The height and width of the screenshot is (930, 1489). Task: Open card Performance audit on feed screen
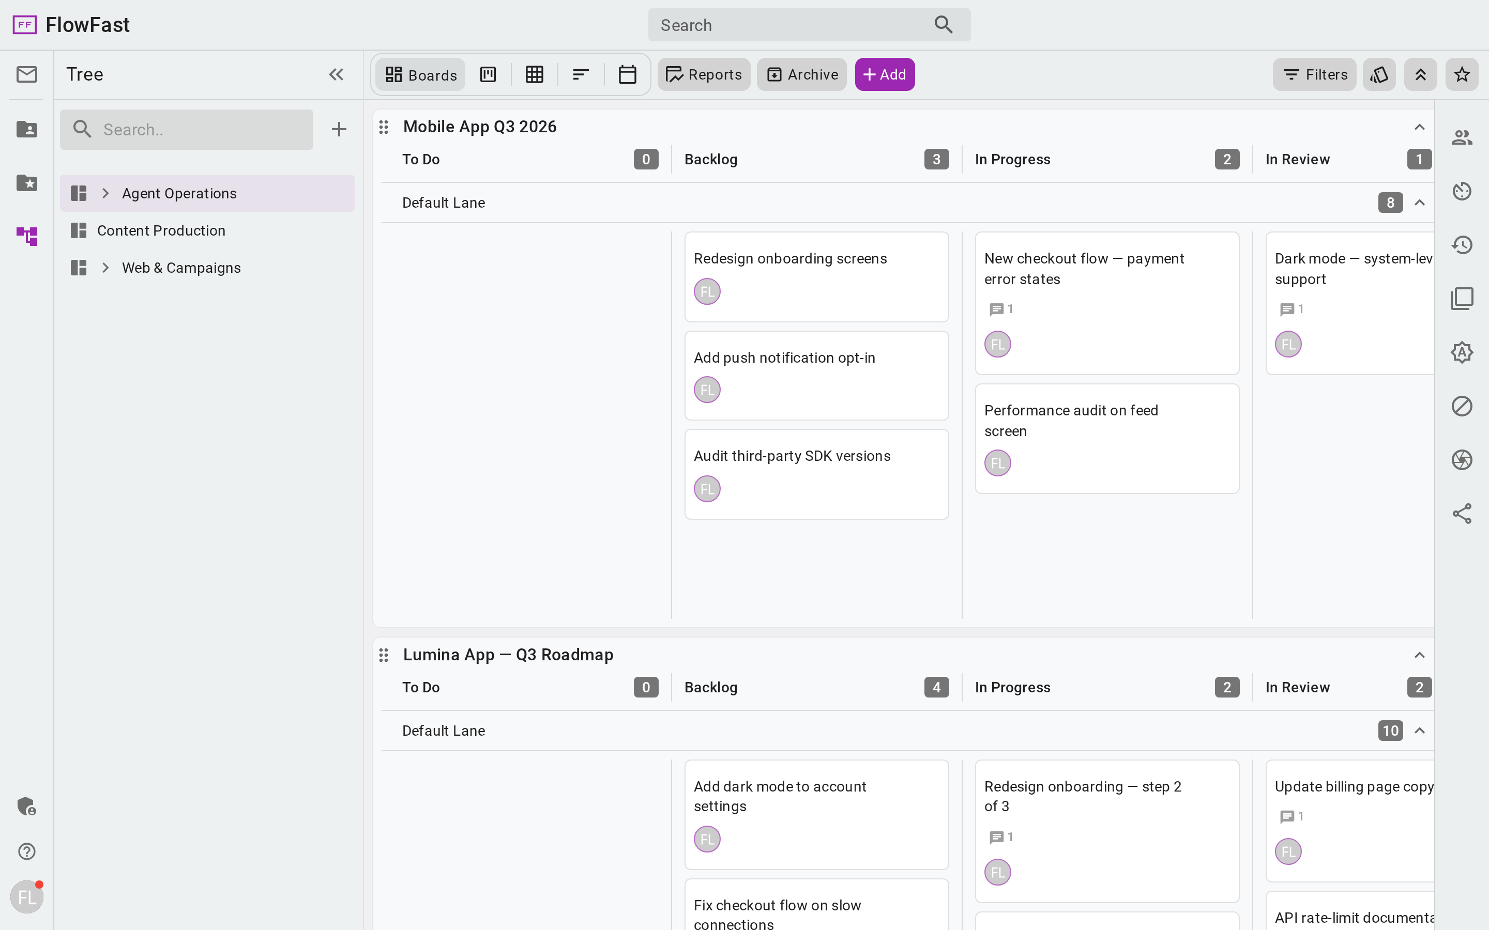coord(1107,439)
